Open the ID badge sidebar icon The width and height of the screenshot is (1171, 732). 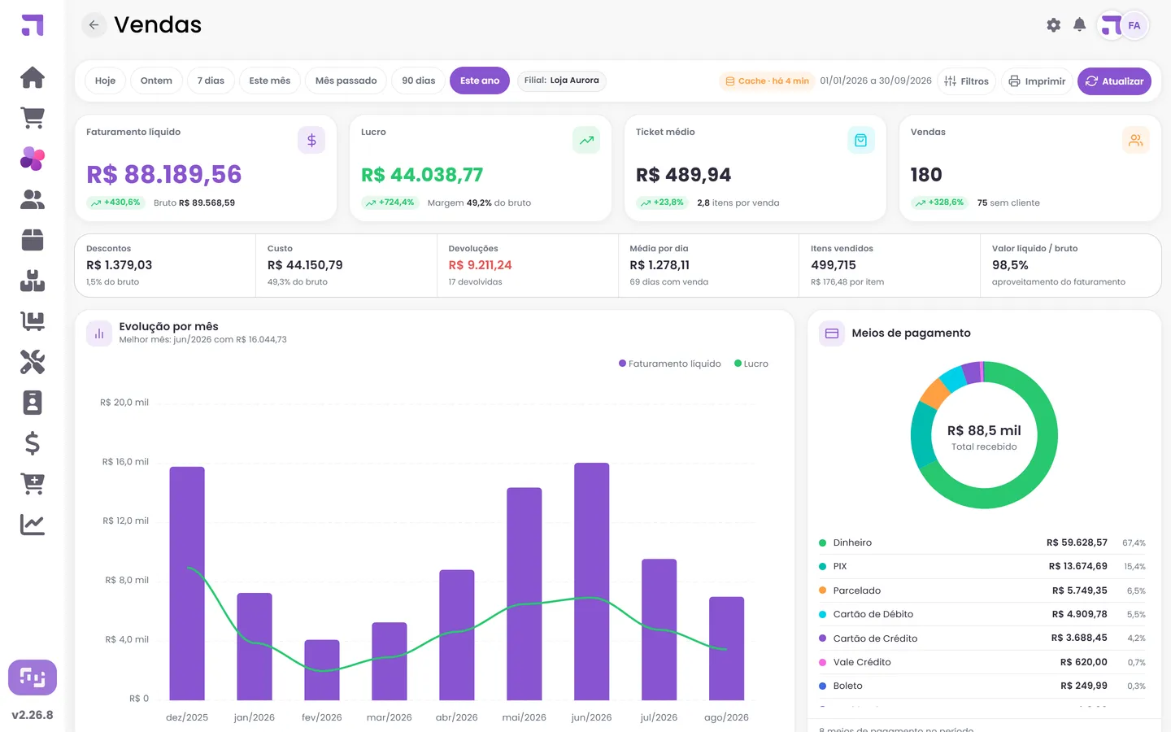pyautogui.click(x=33, y=403)
